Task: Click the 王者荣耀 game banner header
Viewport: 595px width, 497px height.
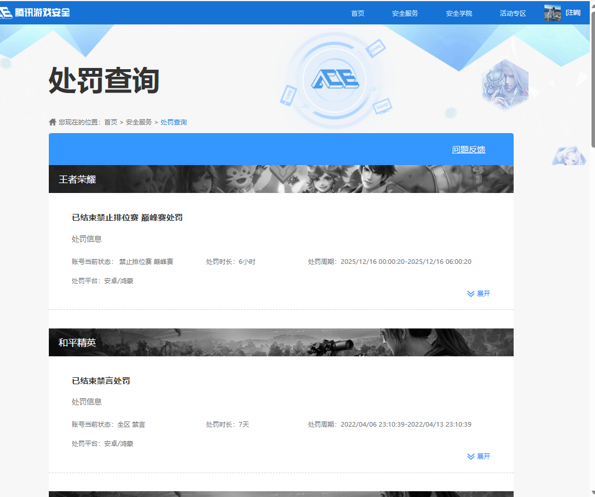Action: tap(281, 179)
